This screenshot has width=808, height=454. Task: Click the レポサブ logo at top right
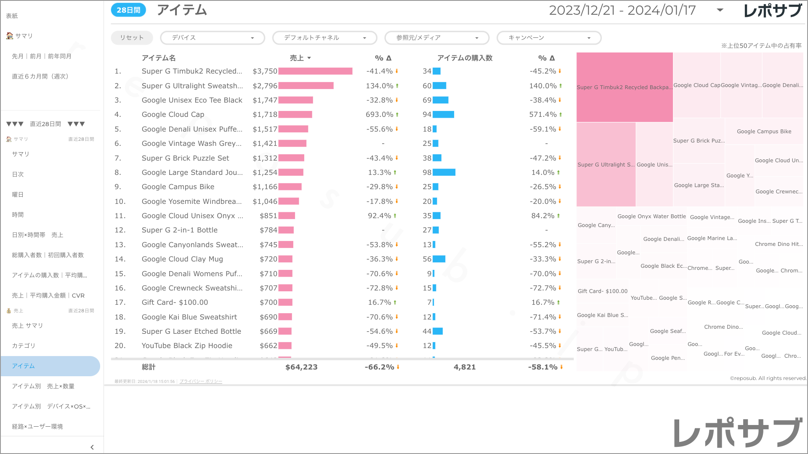click(773, 11)
